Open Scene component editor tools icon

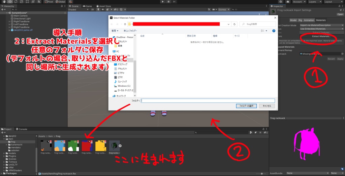point(209,10)
